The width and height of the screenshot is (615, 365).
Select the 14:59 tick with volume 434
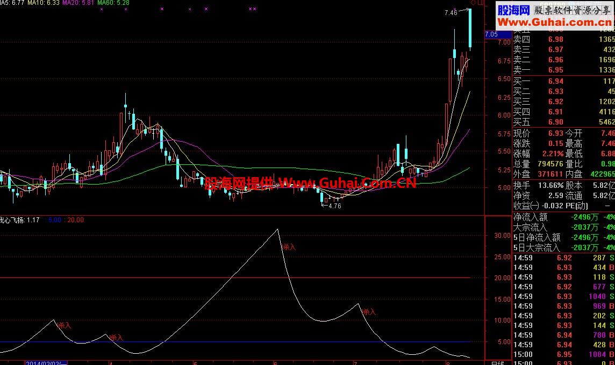click(x=564, y=267)
